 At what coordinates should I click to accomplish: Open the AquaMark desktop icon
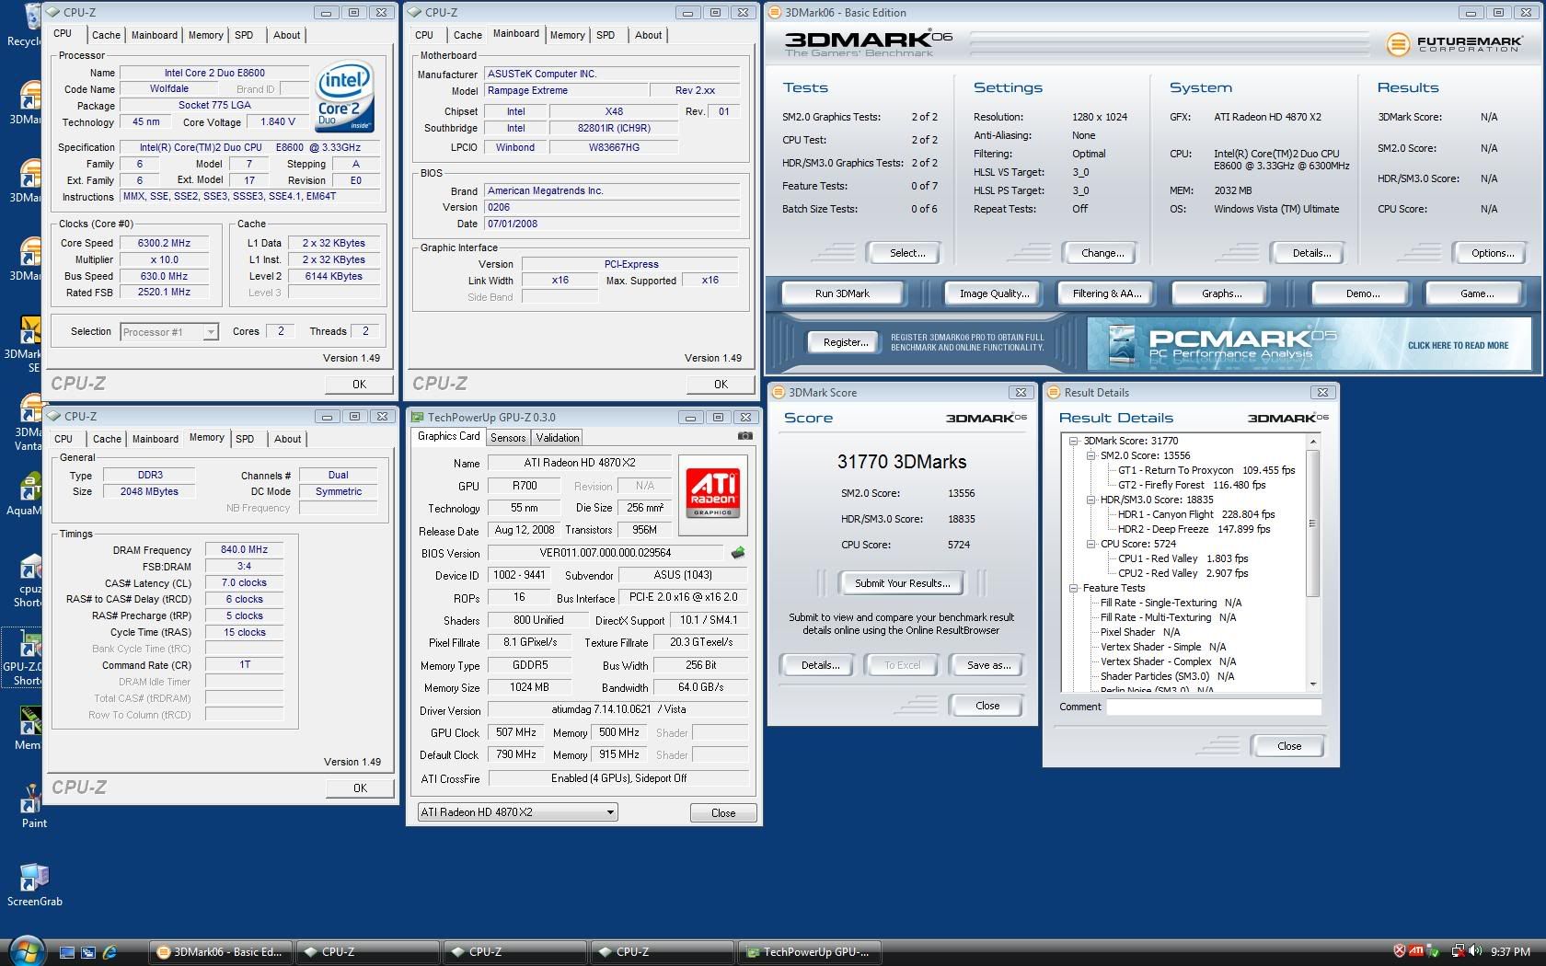28,495
